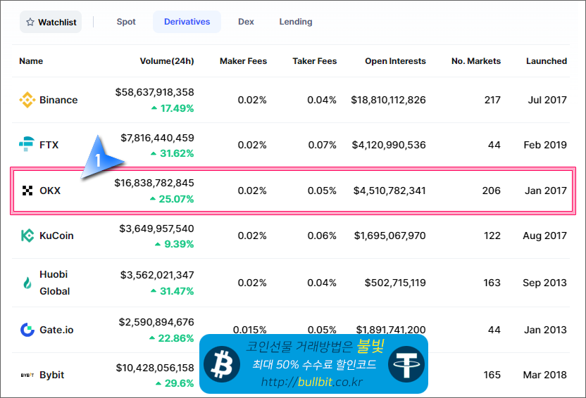Switch to the Lending tab
This screenshot has width=586, height=398.
coord(296,22)
